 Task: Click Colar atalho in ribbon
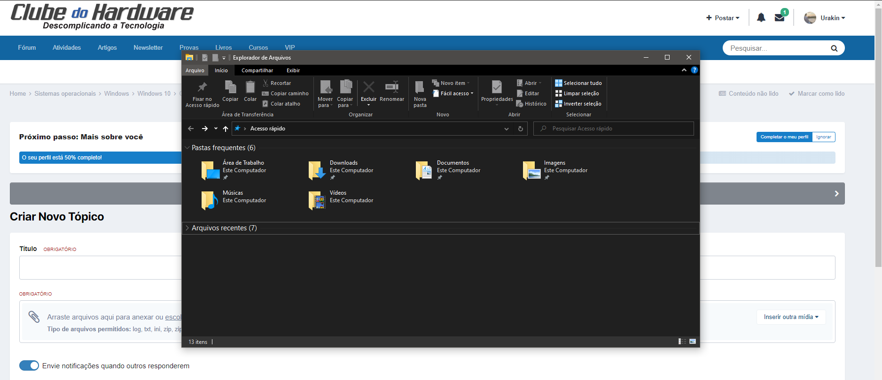click(x=281, y=104)
